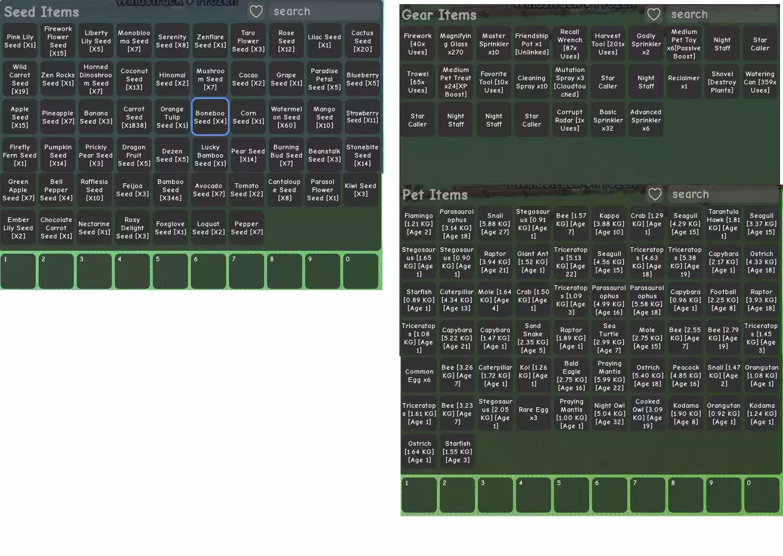Select the Kappa [3.88 KG] pet
This screenshot has width=783, height=556.
609,224
